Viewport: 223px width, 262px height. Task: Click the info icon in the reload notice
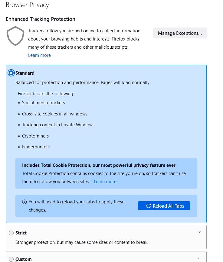pyautogui.click(x=25, y=202)
